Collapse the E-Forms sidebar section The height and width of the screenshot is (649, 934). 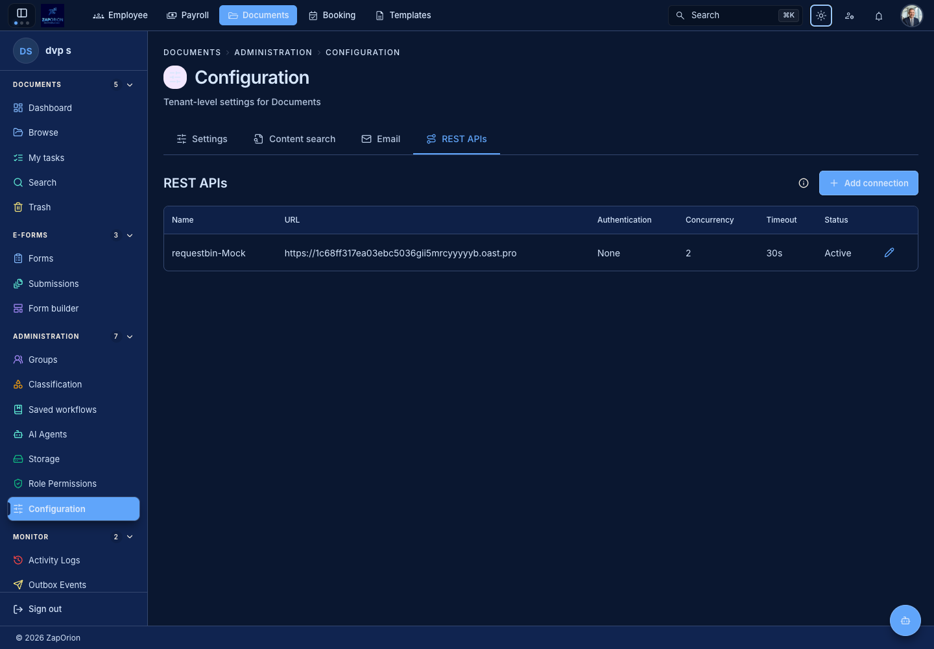click(x=130, y=236)
